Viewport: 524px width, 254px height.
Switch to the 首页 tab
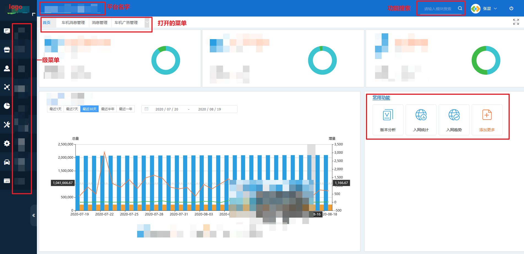[x=47, y=23]
